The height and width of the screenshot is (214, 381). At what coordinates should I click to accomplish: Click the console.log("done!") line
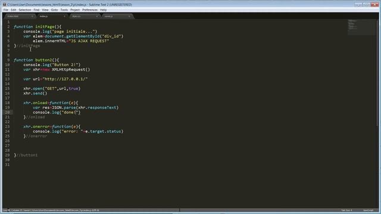point(57,112)
